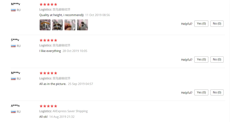Click five-star rating of S***v's review
The height and width of the screenshot is (122, 243).
click(x=48, y=40)
